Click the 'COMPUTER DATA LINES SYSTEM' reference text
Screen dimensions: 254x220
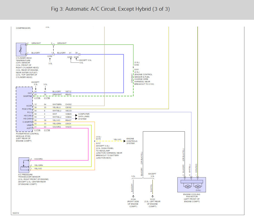click(84, 116)
